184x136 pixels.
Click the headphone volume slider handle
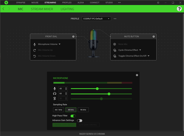[x=109, y=94]
